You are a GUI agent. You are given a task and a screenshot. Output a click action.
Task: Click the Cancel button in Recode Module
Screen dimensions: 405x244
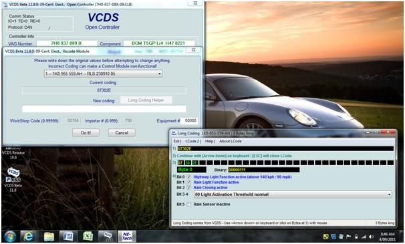[x=122, y=133]
